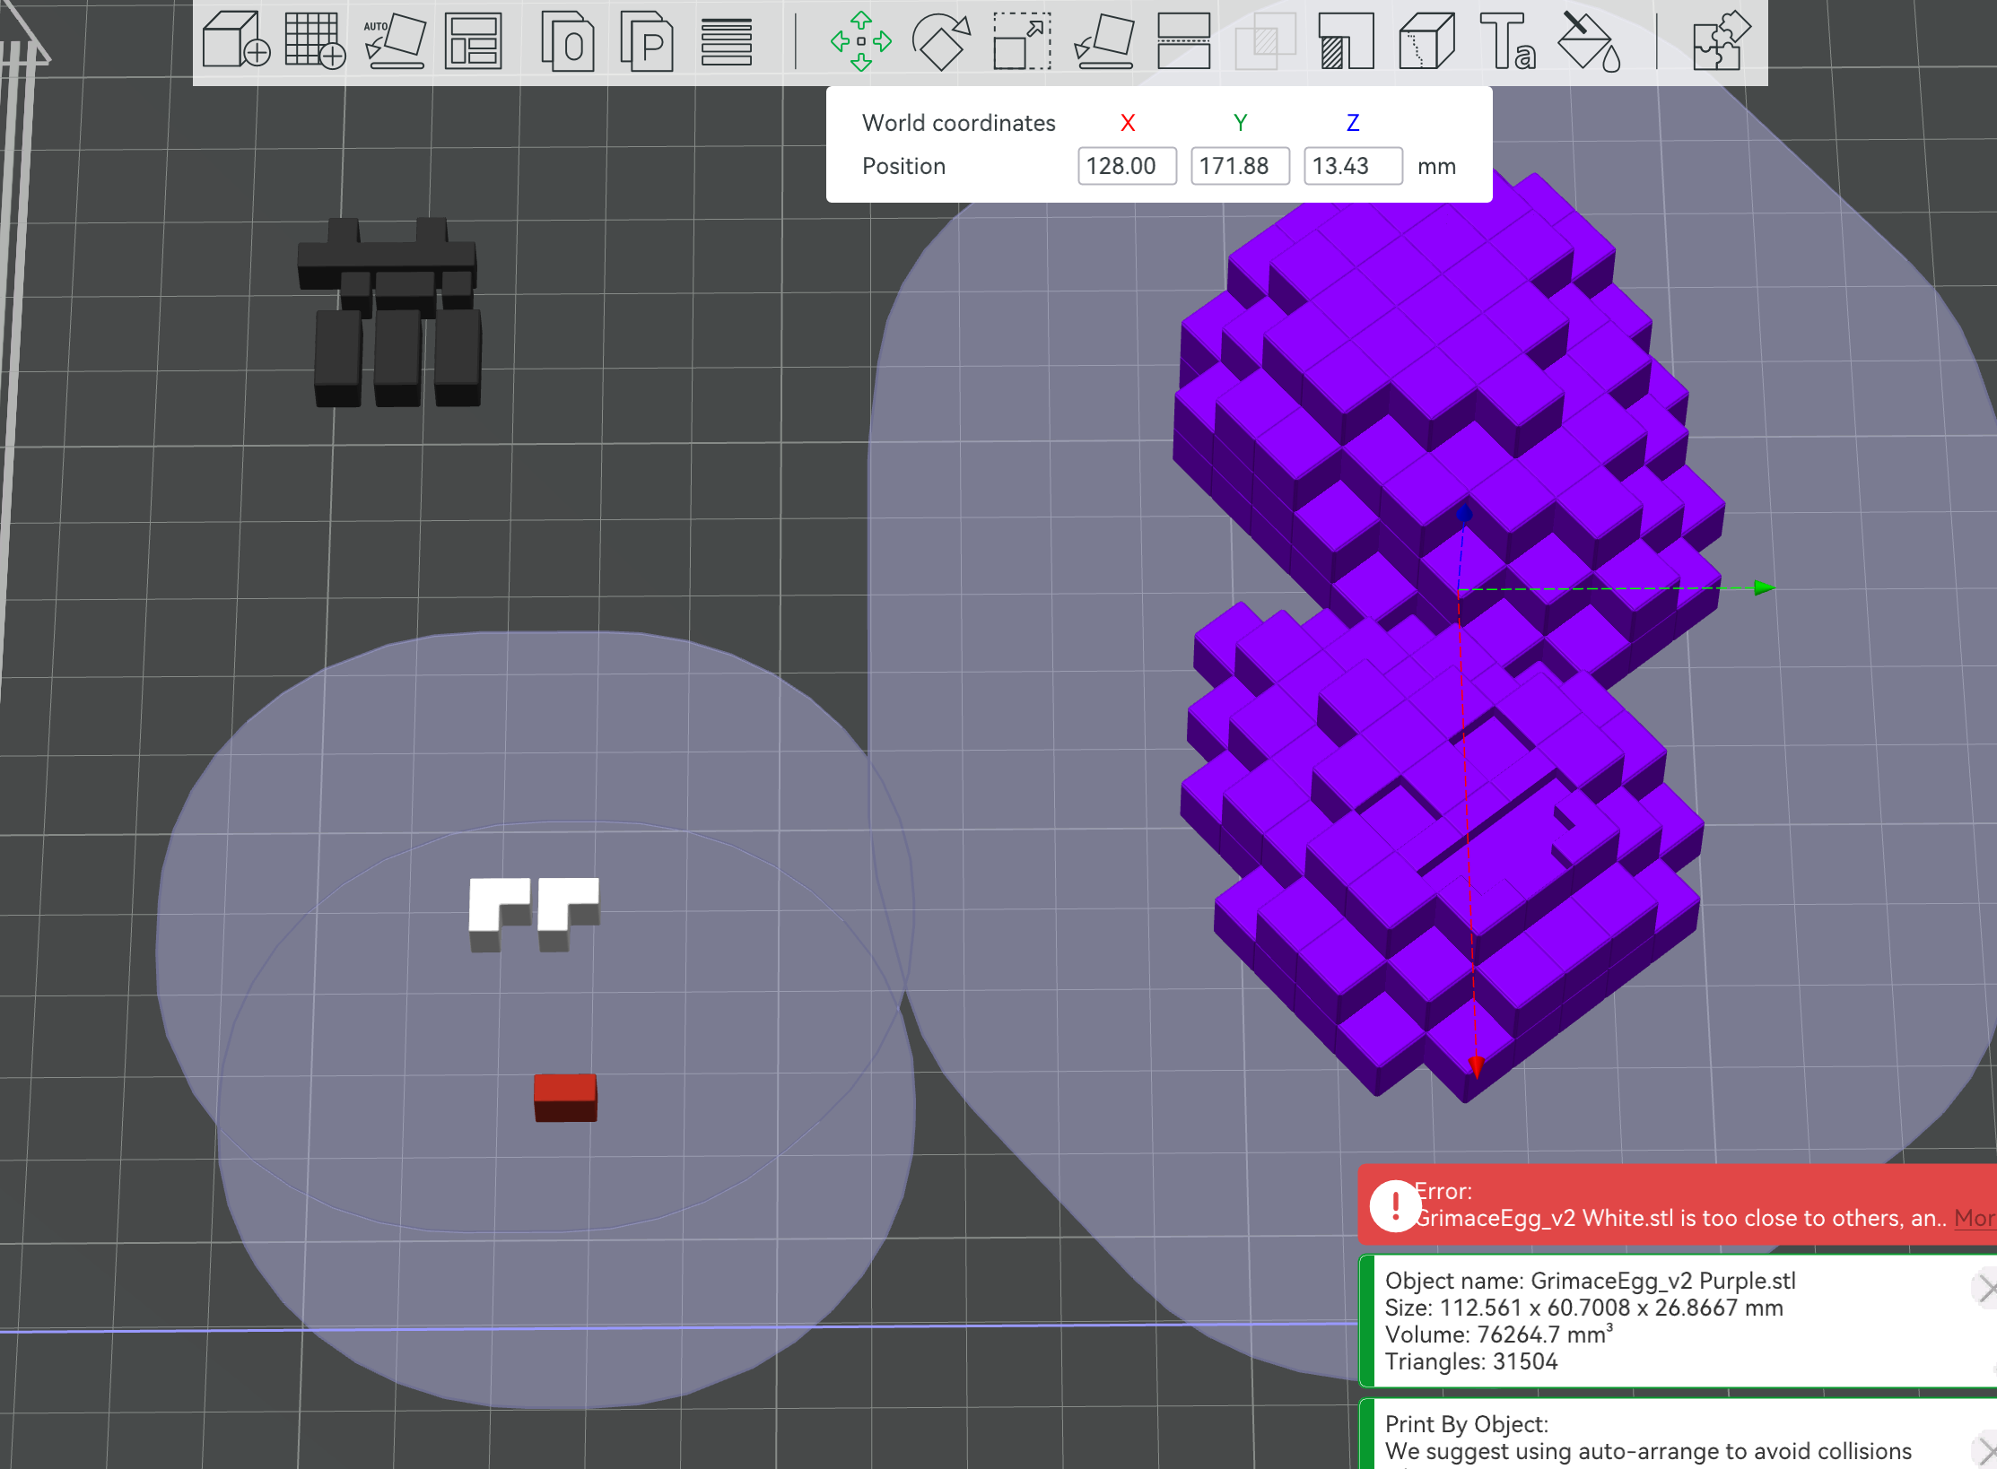The width and height of the screenshot is (1997, 1469).
Task: Click the Arrange all objects icon
Action: click(x=473, y=41)
